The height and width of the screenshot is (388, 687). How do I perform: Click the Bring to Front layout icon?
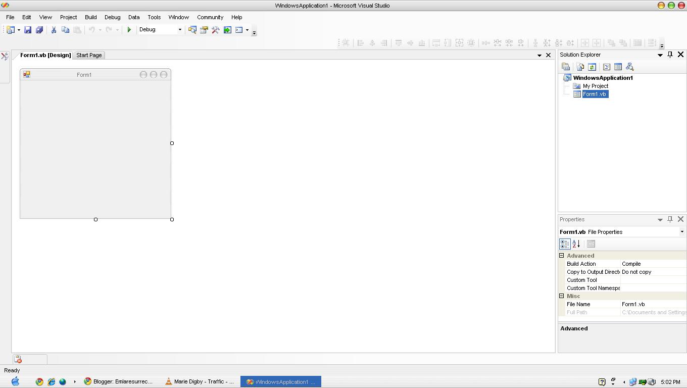point(611,43)
